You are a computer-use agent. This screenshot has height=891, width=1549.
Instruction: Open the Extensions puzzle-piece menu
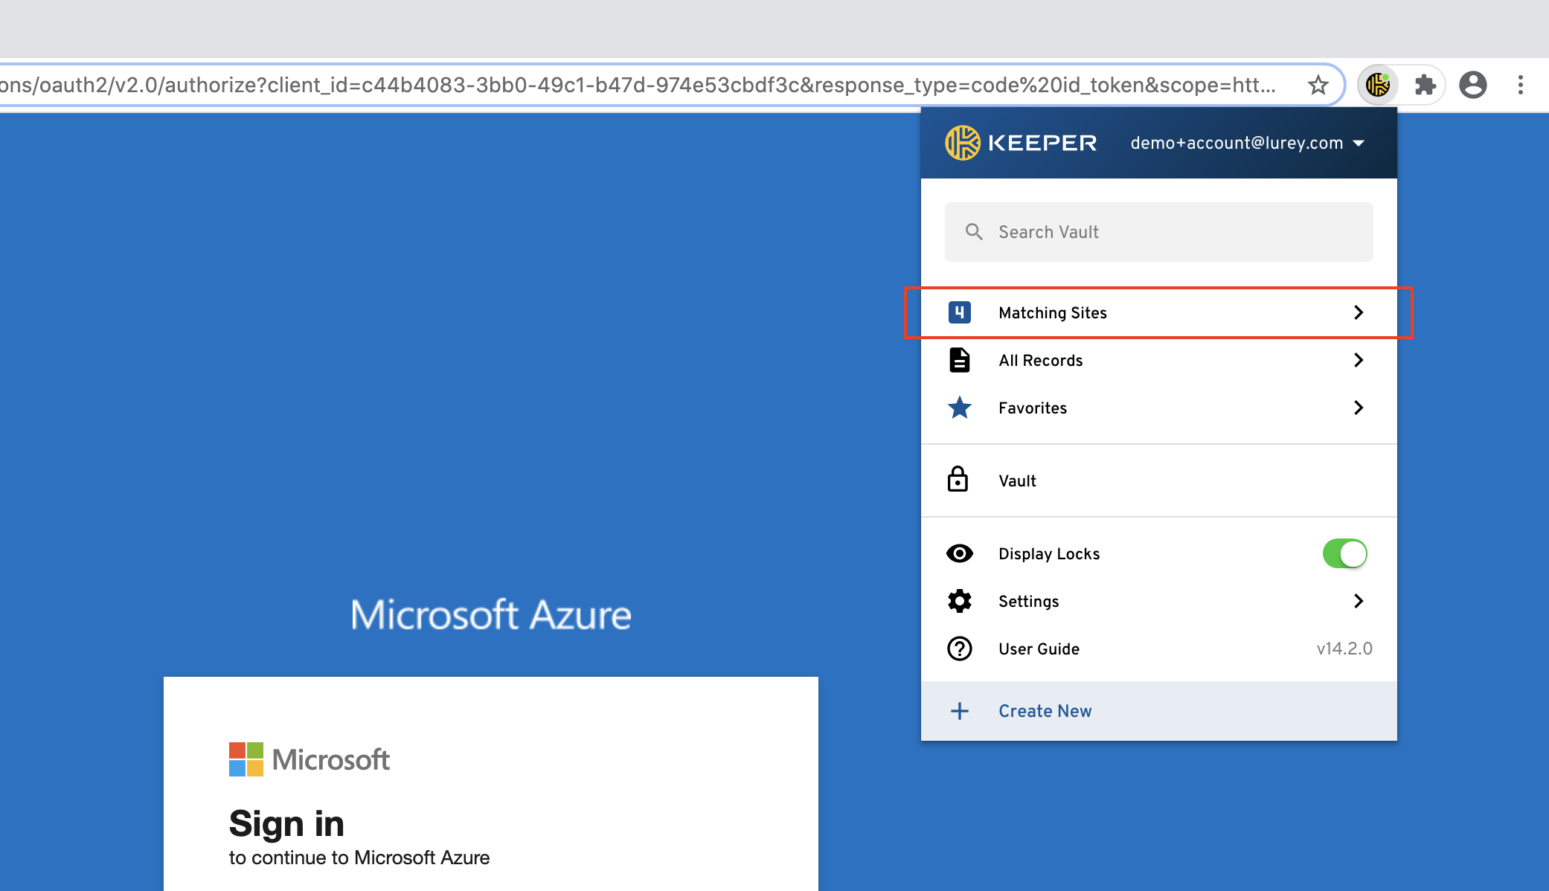pos(1425,85)
